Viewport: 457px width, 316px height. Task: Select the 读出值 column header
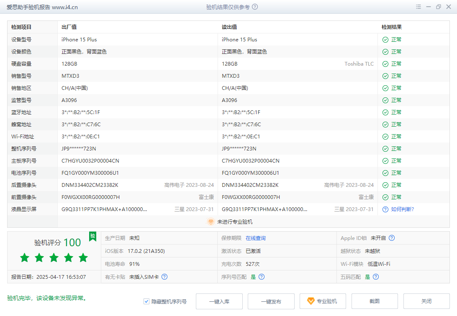tap(229, 27)
